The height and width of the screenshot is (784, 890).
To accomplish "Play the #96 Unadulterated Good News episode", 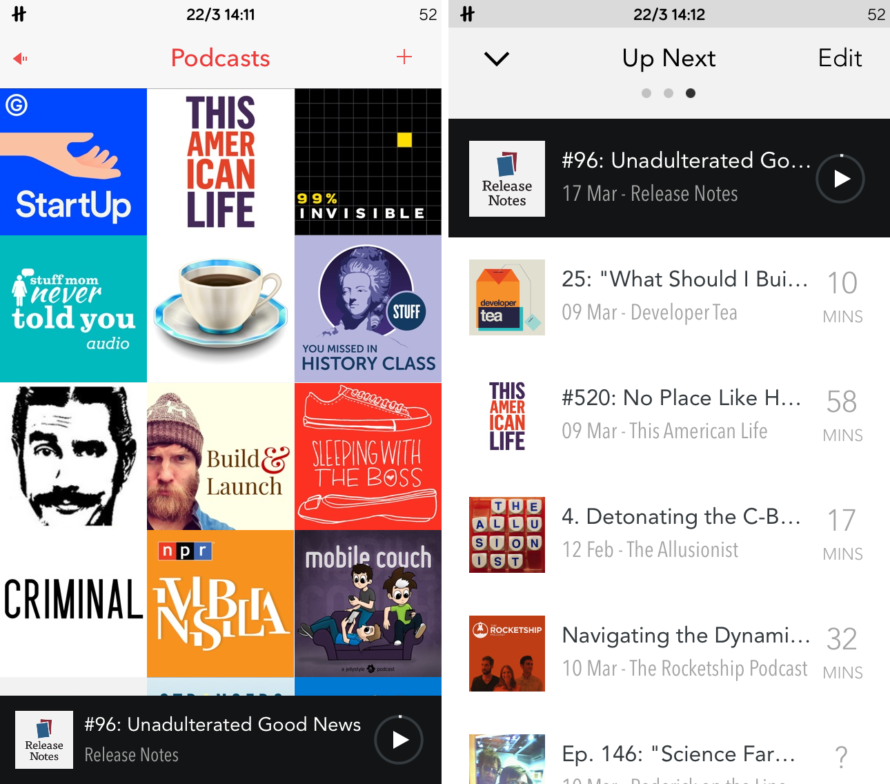I will point(840,179).
